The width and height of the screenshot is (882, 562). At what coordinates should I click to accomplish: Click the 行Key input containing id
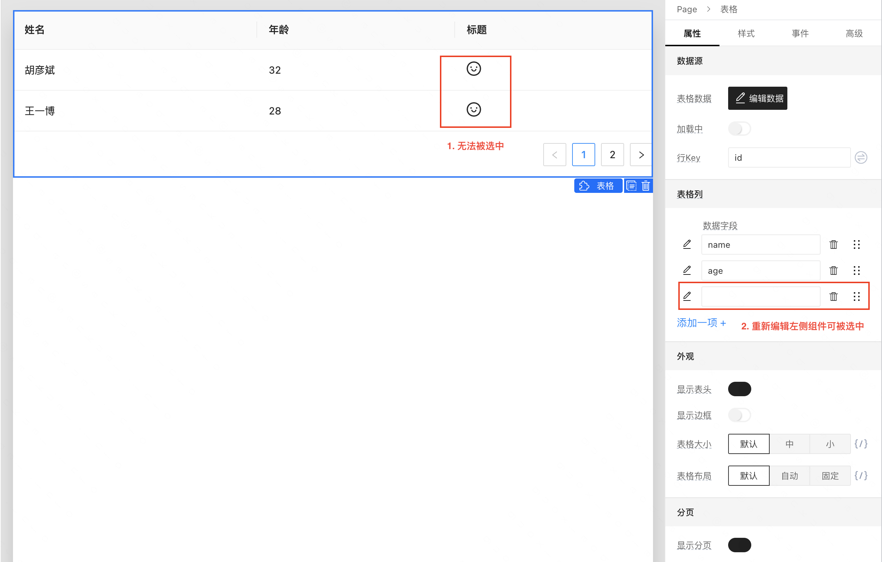pos(789,157)
